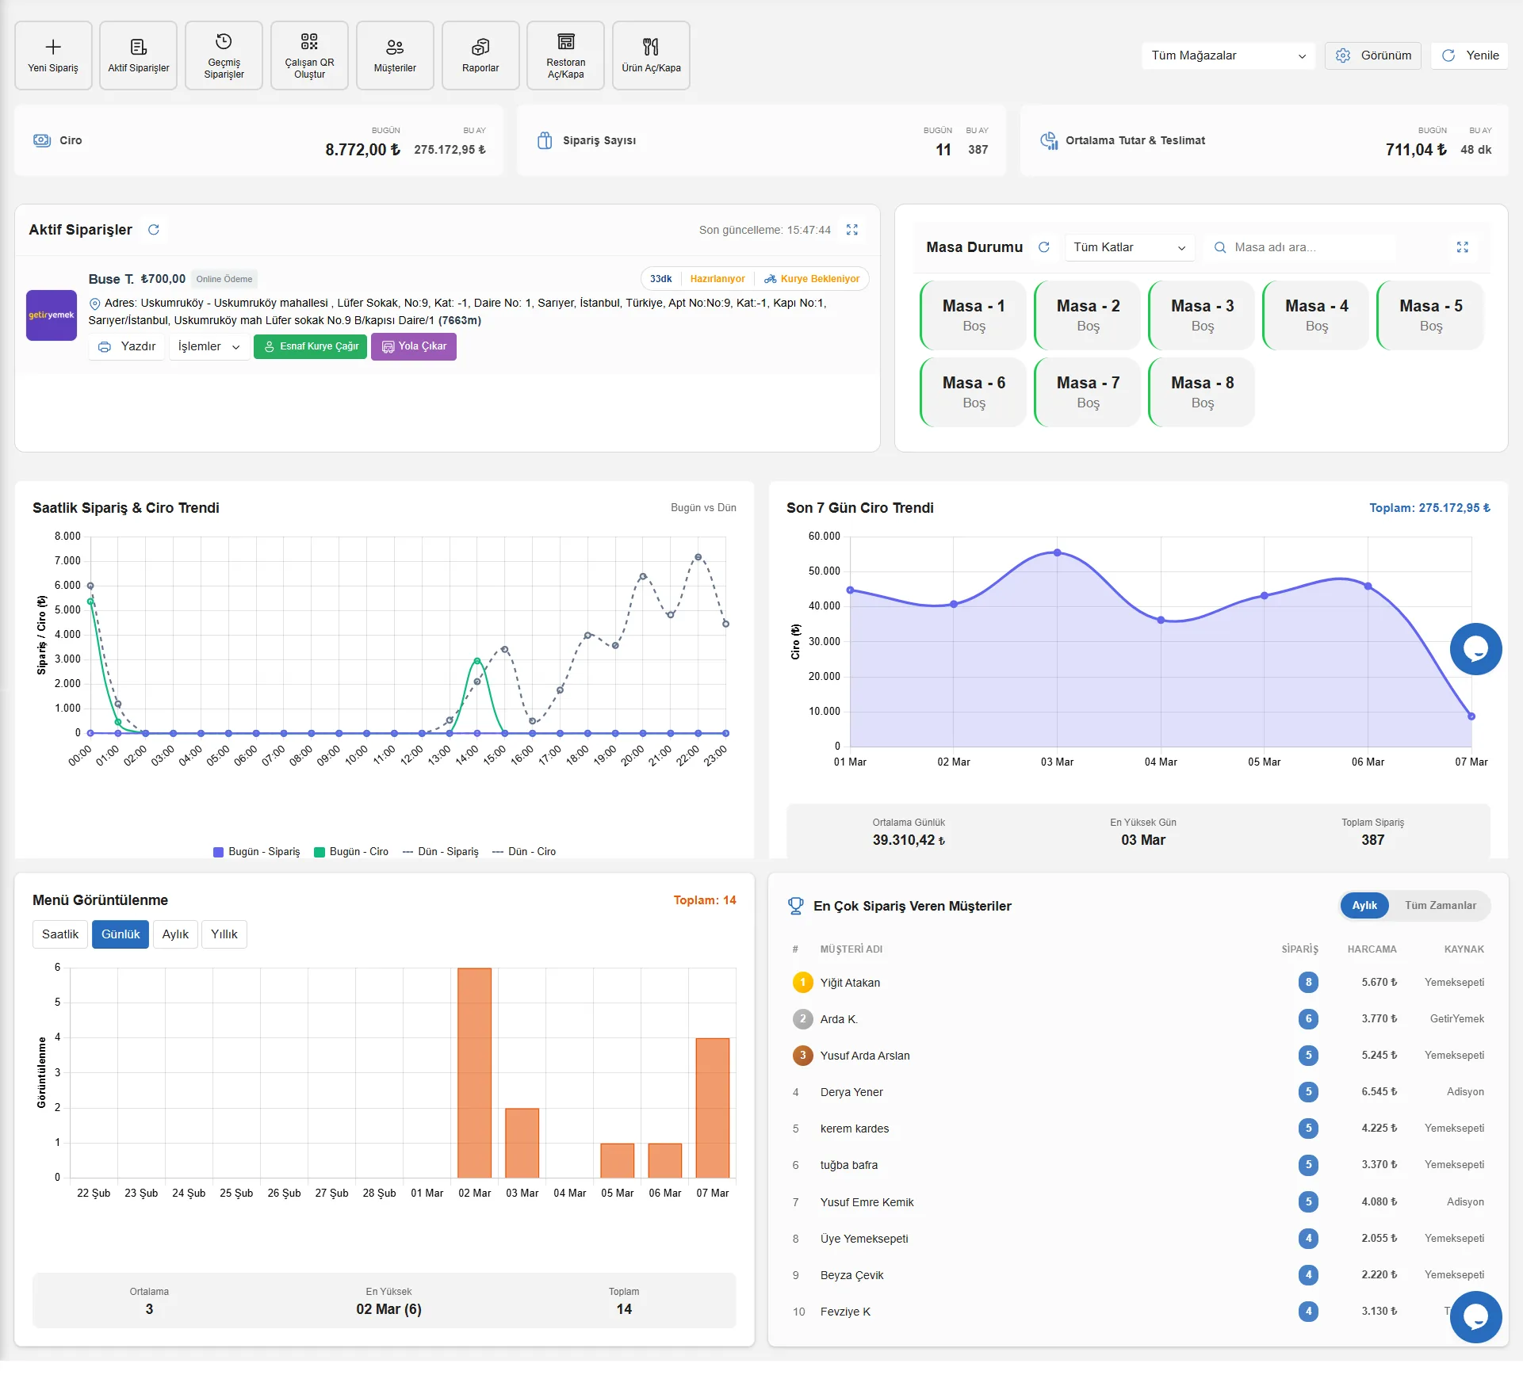This screenshot has height=1375, width=1523.
Task: Open the Raporlar shortcut
Action: pyautogui.click(x=480, y=55)
